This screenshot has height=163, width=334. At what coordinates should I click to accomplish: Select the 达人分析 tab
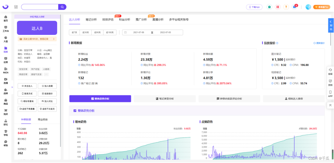(x=75, y=19)
